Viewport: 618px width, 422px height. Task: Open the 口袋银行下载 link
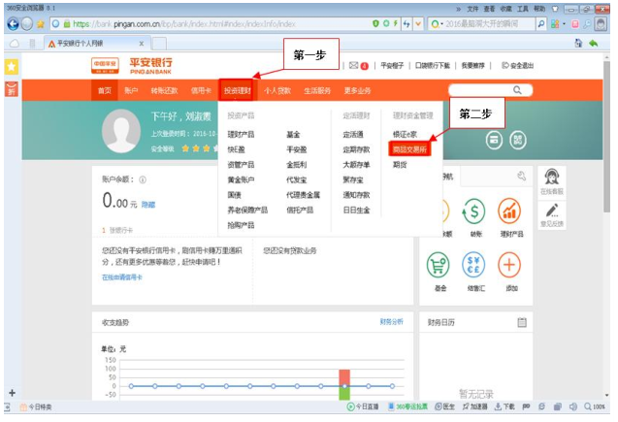tap(433, 65)
